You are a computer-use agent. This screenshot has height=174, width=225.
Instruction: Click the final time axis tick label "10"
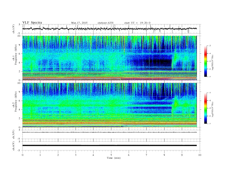tap(200, 155)
